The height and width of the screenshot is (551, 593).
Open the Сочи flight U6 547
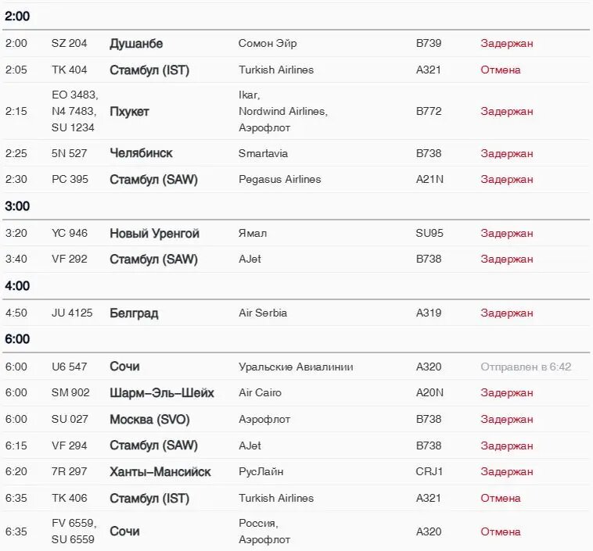(296, 367)
